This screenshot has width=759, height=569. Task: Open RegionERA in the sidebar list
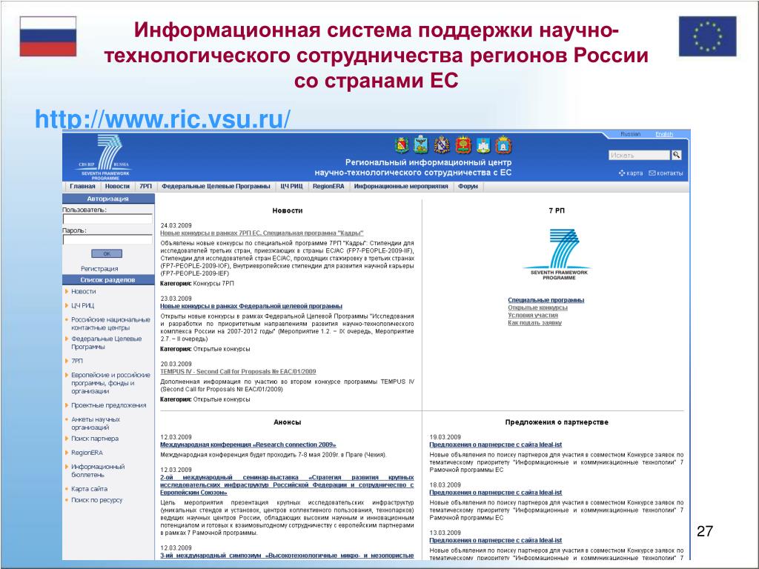pyautogui.click(x=87, y=453)
